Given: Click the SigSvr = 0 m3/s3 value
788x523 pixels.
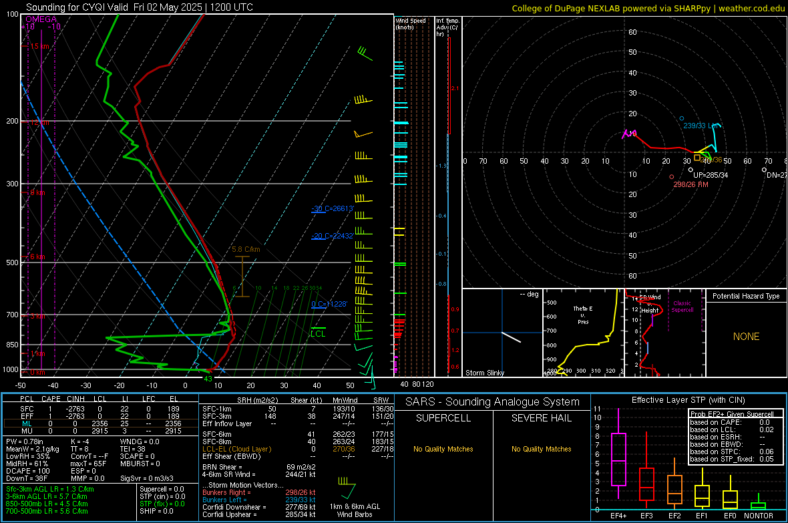Looking at the screenshot, I should pos(147,478).
